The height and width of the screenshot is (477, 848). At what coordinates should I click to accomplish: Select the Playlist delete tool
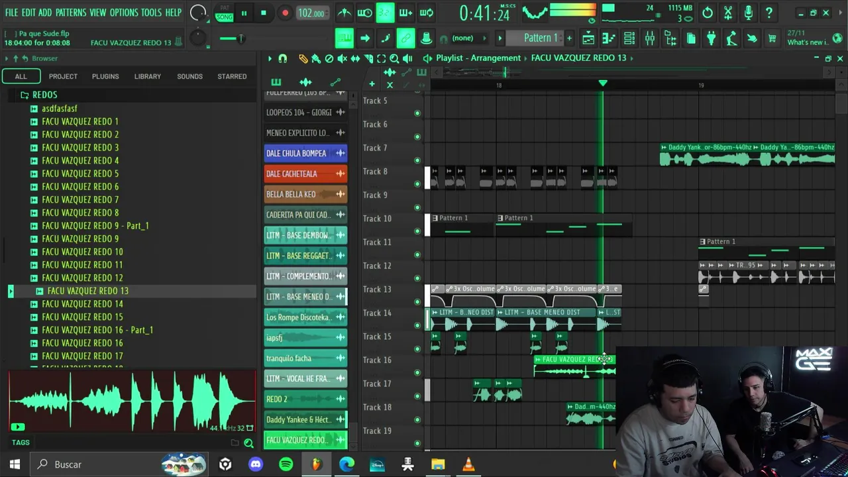[x=329, y=58]
